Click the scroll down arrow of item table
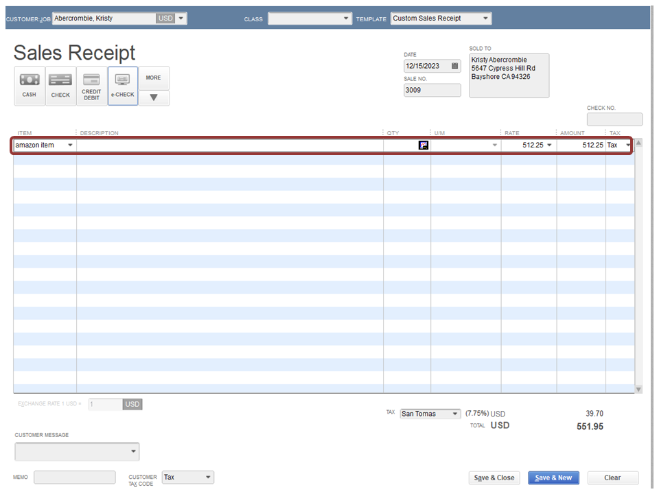 [x=638, y=390]
